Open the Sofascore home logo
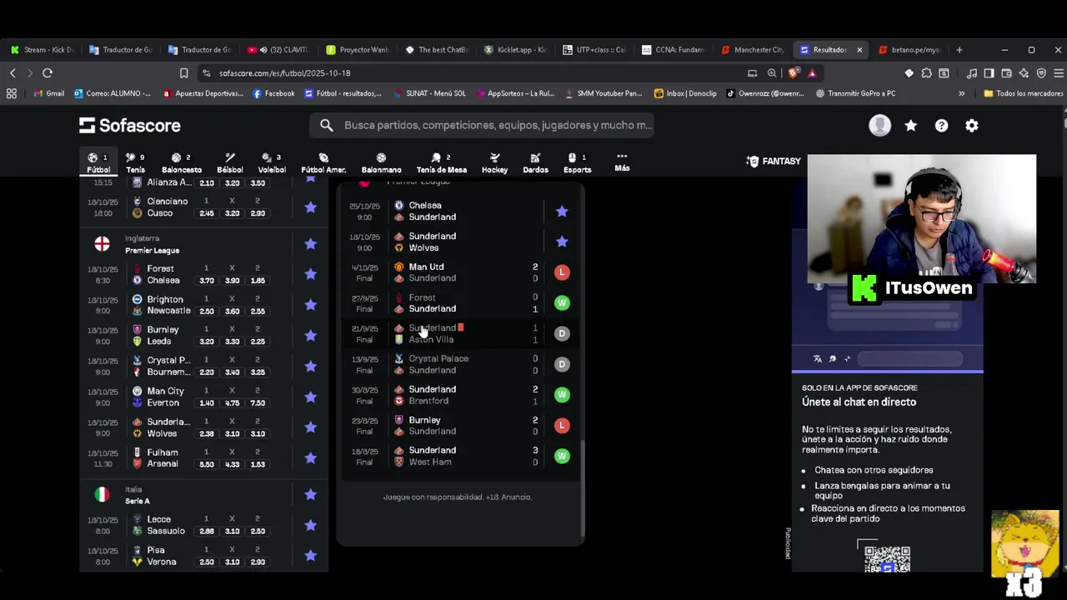1067x600 pixels. (130, 125)
